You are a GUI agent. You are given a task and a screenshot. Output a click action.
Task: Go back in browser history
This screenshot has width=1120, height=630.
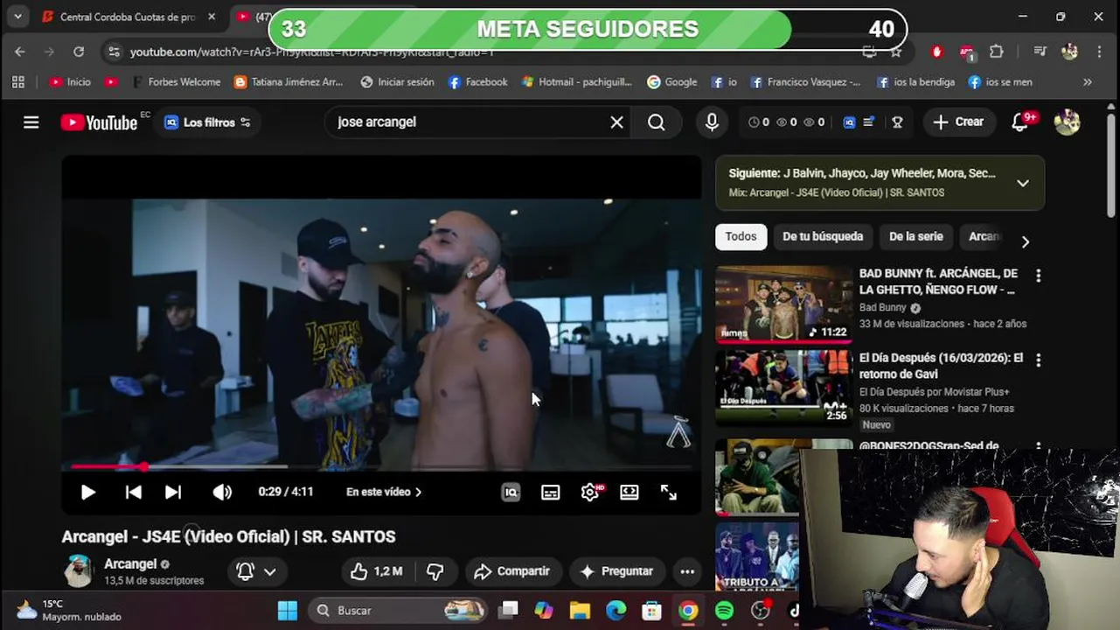tap(20, 52)
